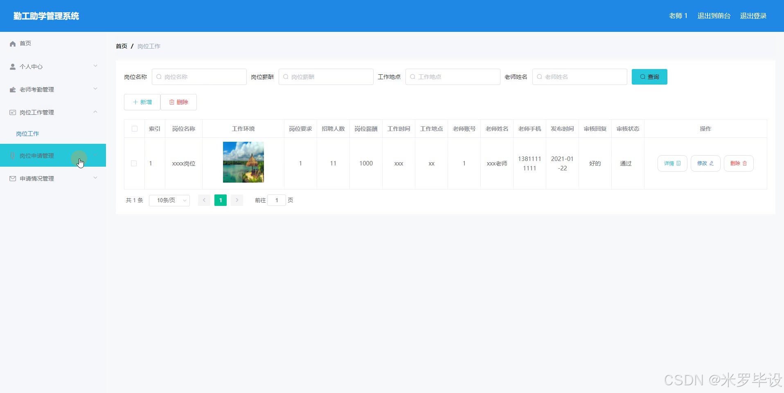Click the search icon in the 老师姓名 field
Screen dimensions: 784x393
(539, 77)
